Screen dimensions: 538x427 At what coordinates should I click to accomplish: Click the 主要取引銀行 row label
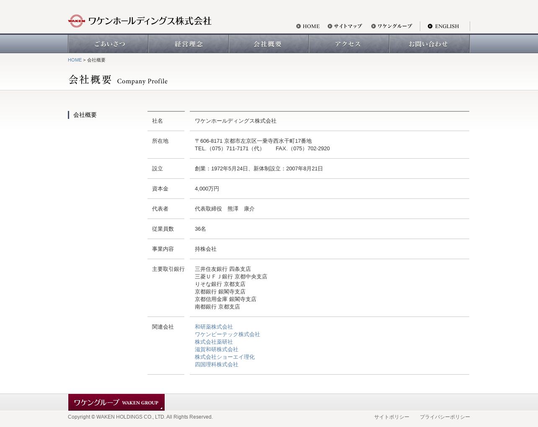pyautogui.click(x=168, y=269)
